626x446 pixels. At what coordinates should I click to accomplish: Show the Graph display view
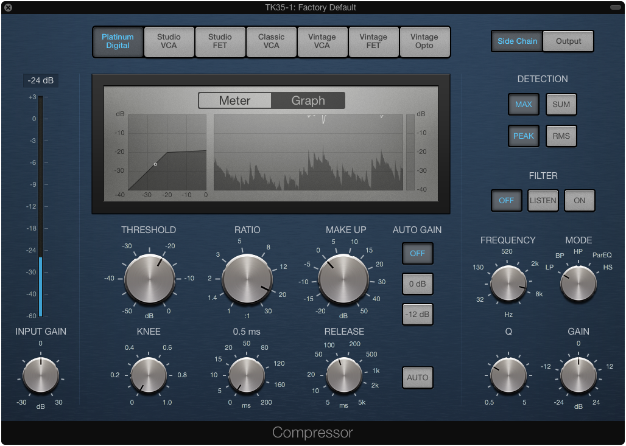pyautogui.click(x=308, y=100)
